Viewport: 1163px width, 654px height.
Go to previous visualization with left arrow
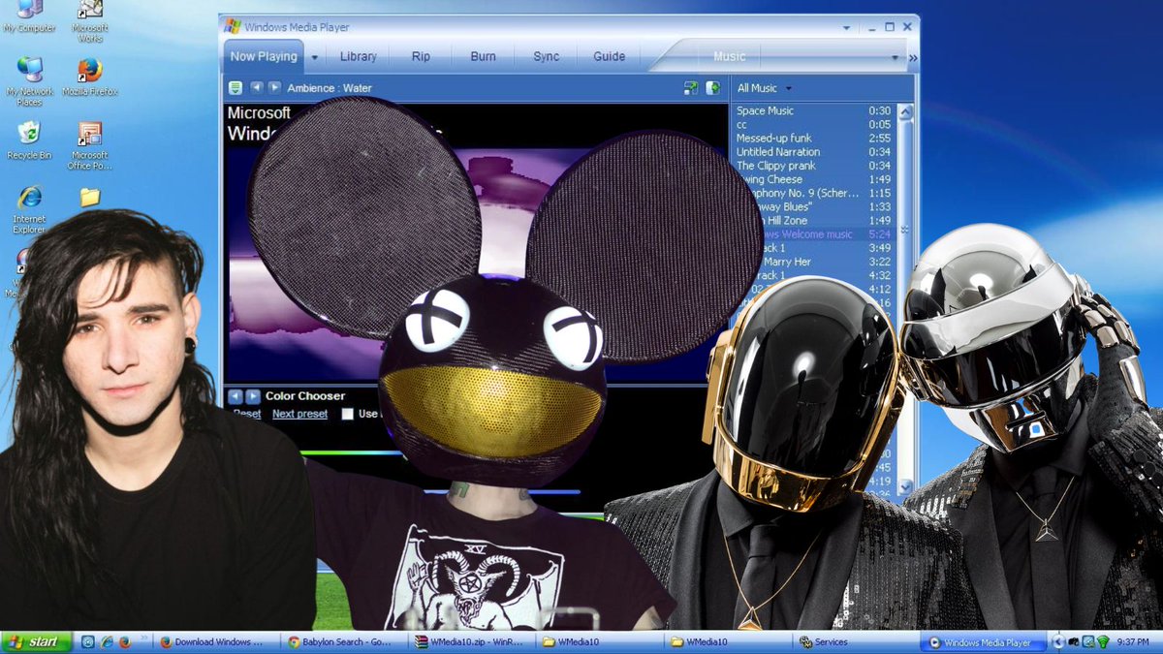256,87
